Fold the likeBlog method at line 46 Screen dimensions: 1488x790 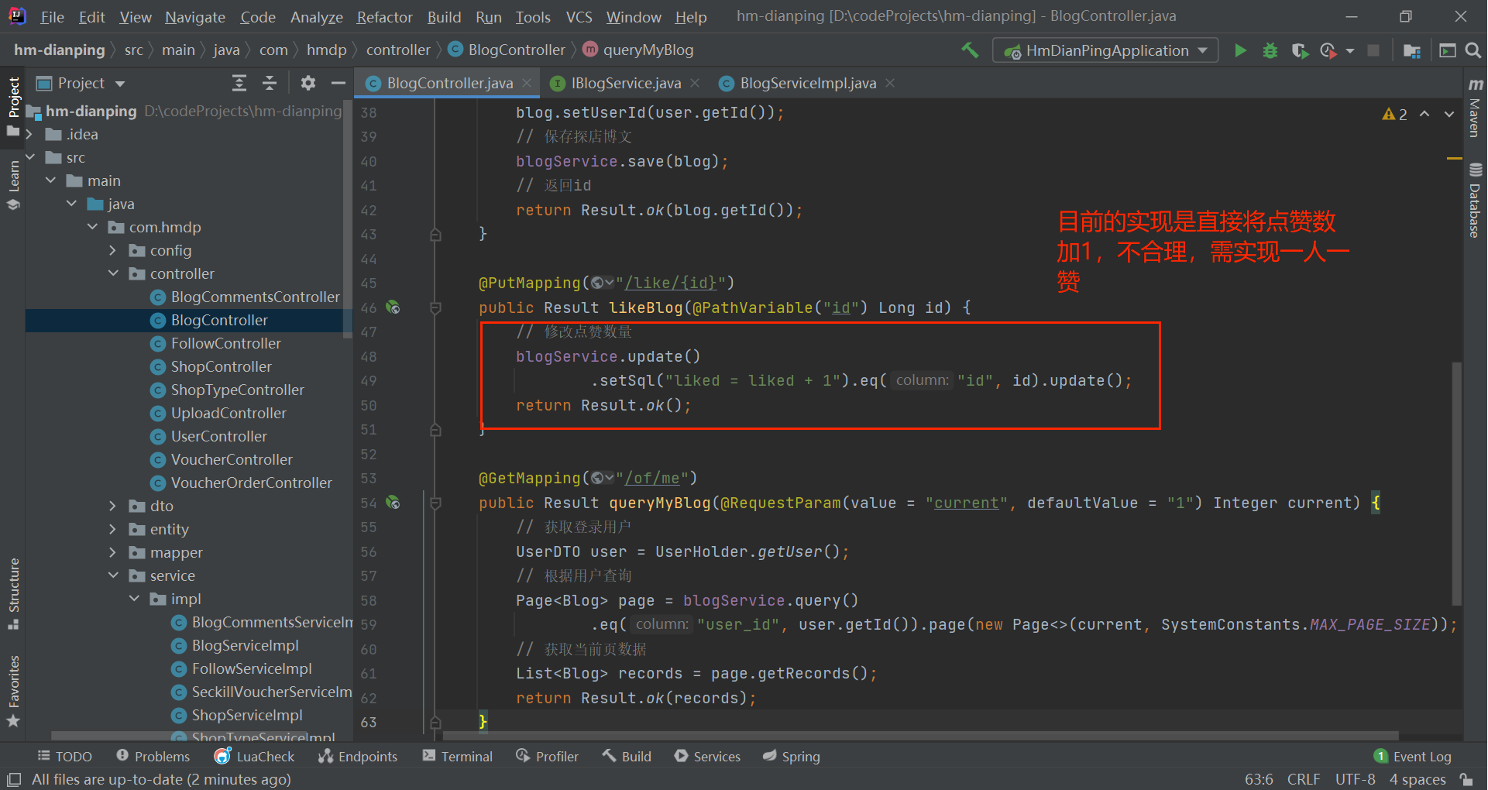click(435, 307)
